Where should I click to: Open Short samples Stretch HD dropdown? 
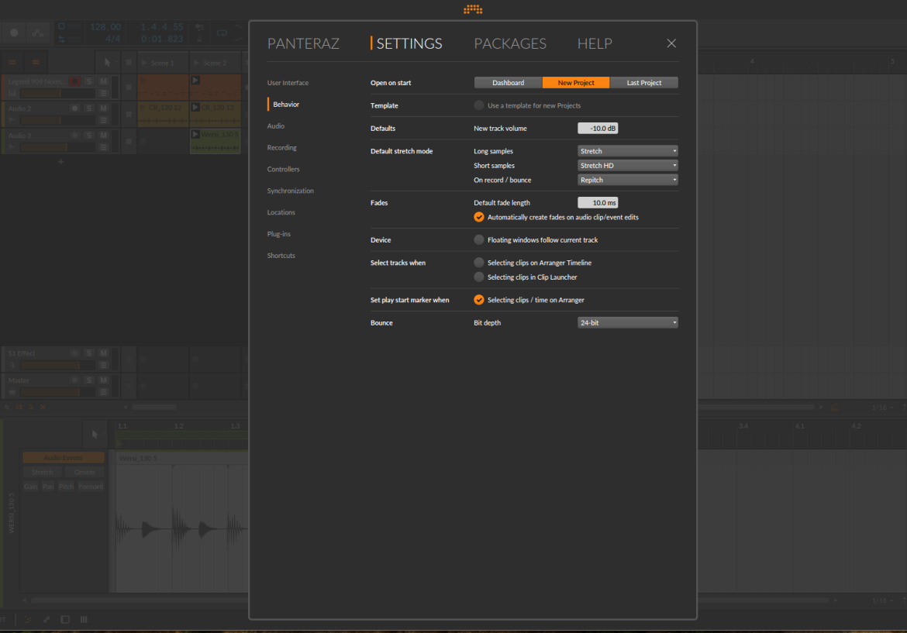[628, 165]
